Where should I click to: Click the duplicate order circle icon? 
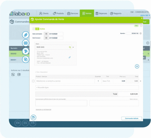25,59
